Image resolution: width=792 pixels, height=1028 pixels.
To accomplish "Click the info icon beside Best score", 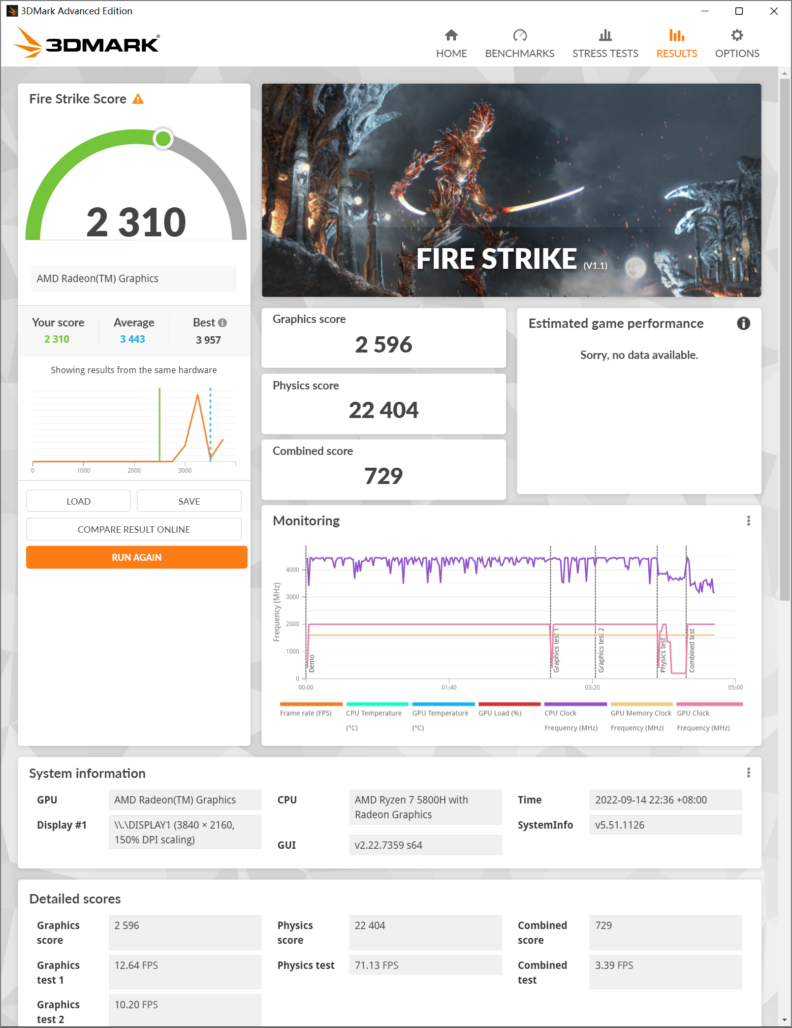I will (x=222, y=322).
